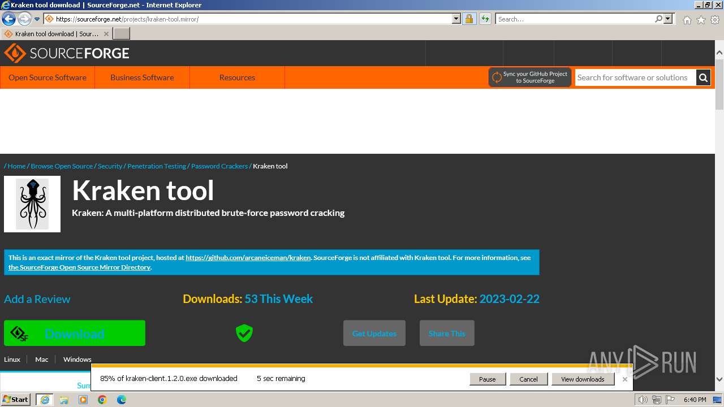The height and width of the screenshot is (407, 724).
Task: Open the Favorites star icon
Action: (x=701, y=20)
